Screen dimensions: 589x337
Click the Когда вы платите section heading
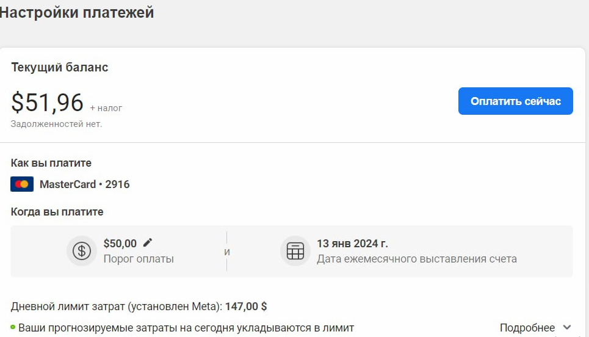click(x=57, y=211)
